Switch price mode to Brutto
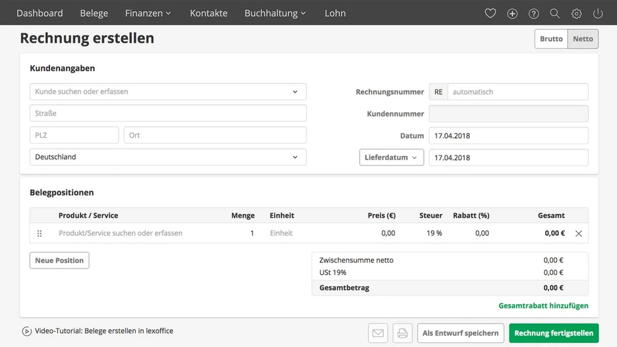 coord(551,39)
